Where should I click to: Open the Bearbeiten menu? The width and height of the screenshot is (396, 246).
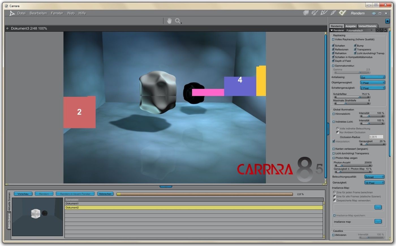click(38, 13)
